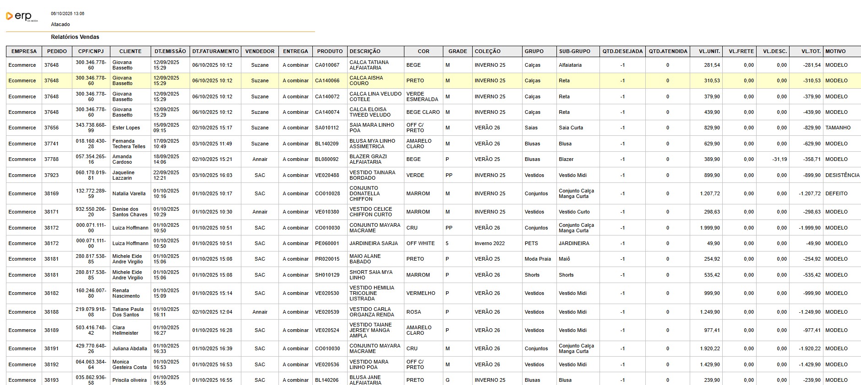Click the DEFEITO reason cell
This screenshot has width=861, height=385.
pos(836,194)
